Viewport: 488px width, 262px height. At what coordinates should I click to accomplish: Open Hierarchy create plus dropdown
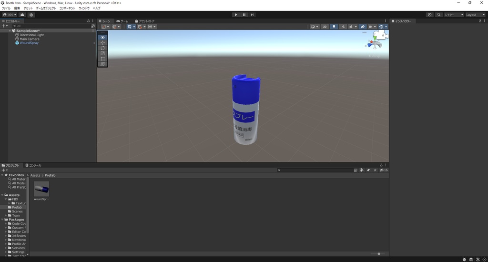click(5, 26)
